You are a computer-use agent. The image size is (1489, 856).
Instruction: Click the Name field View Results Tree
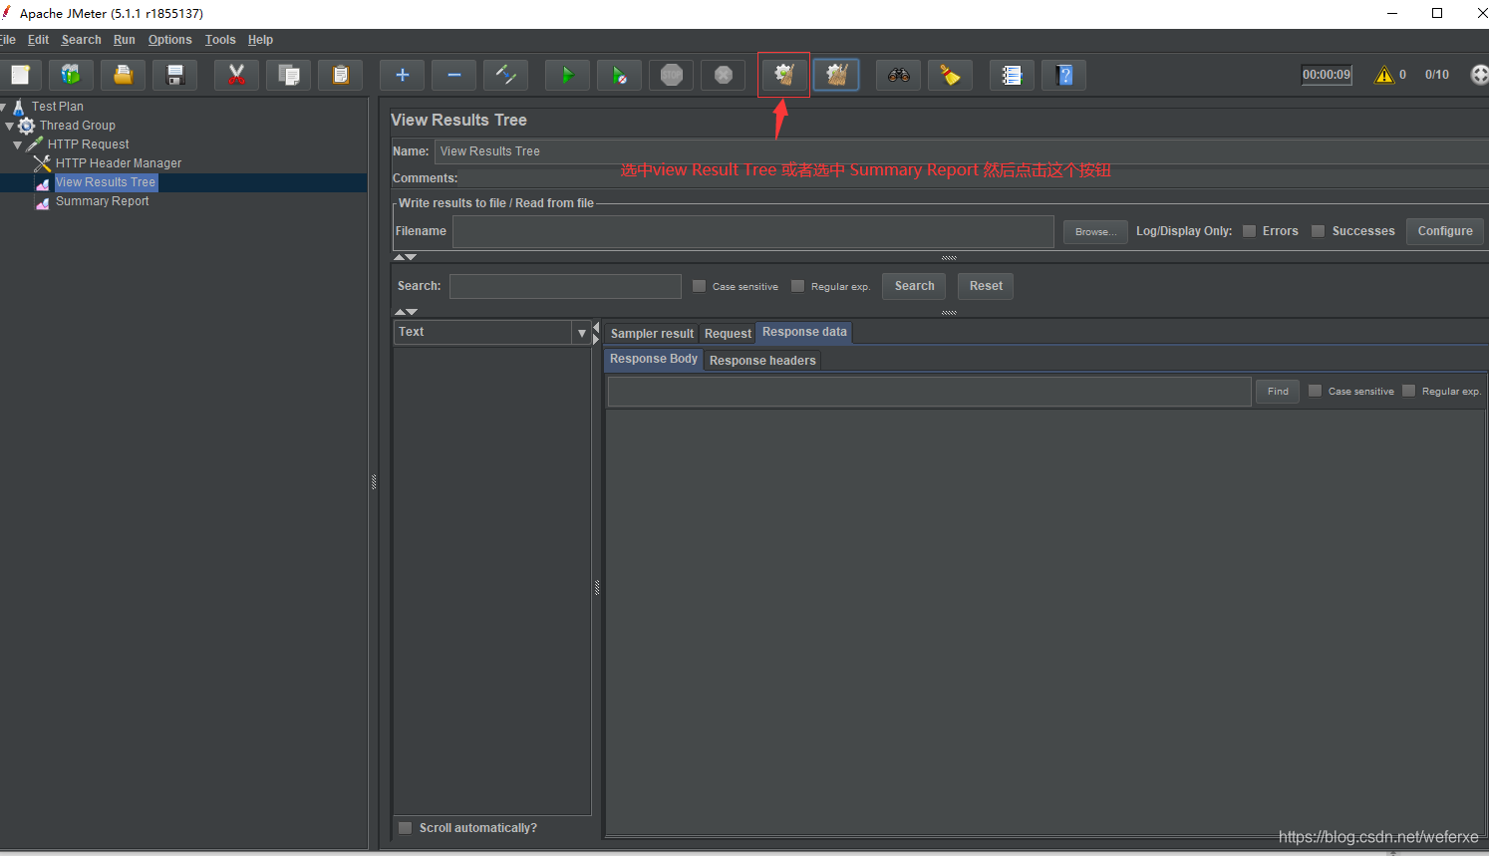962,151
